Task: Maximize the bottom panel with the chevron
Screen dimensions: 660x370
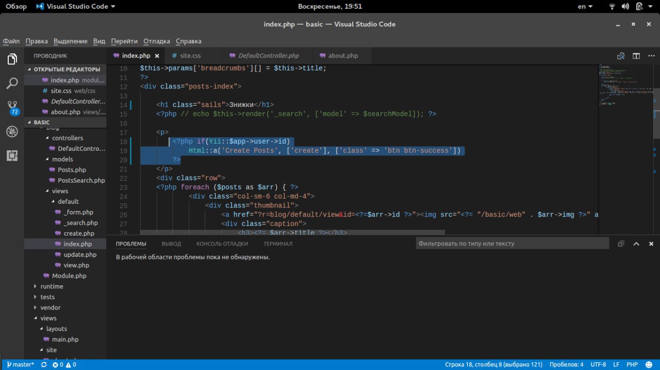Action: [x=636, y=244]
